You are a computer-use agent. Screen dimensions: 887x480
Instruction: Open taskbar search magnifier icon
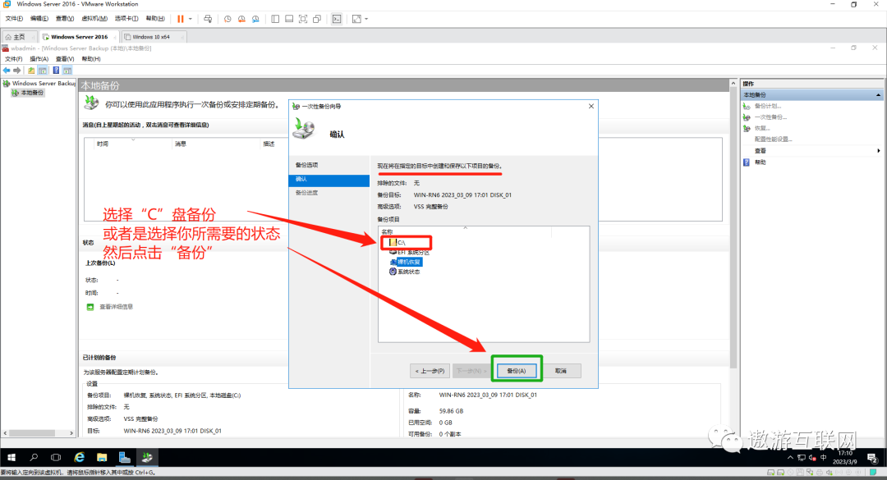[x=34, y=457]
